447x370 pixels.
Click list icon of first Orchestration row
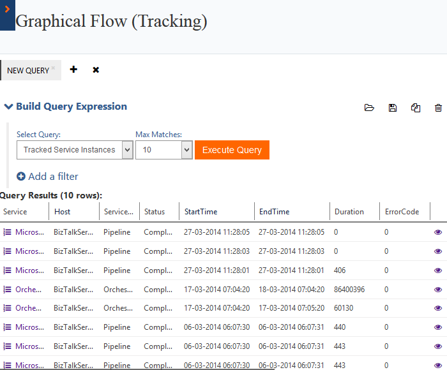[8, 290]
